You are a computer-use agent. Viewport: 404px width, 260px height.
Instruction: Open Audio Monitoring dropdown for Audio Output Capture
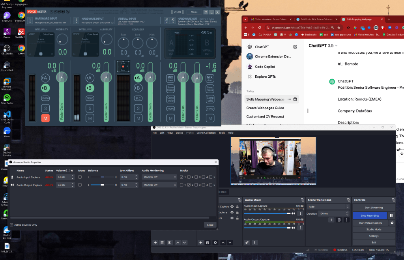coord(159,185)
